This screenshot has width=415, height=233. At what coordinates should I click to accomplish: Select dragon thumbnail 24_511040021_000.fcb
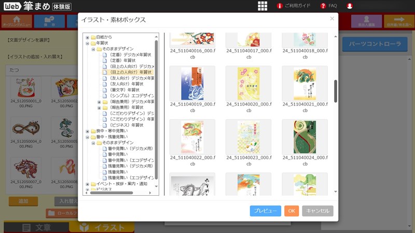click(305, 84)
